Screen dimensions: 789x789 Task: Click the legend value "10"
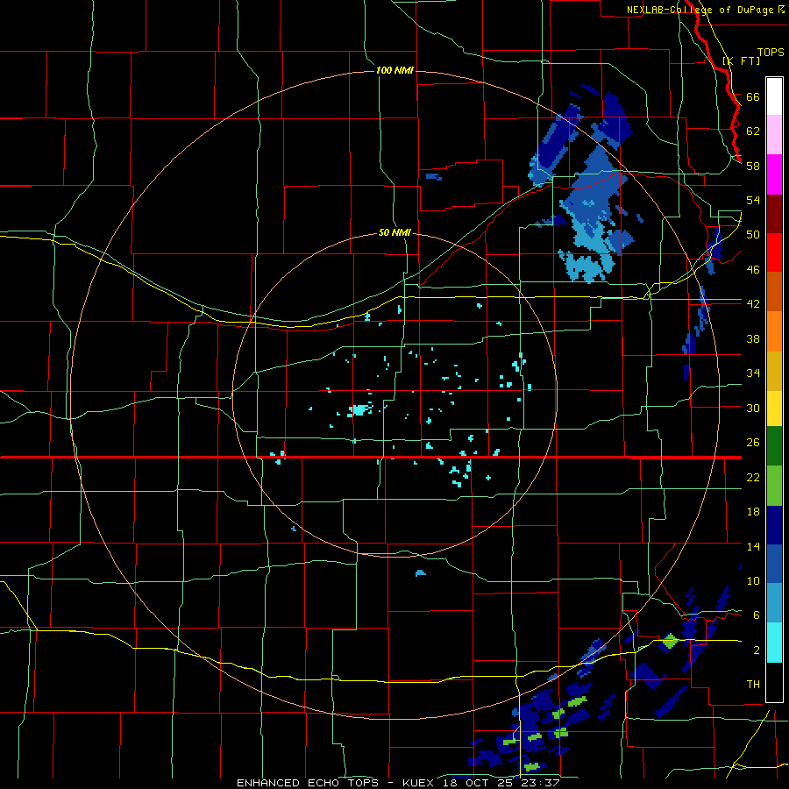point(753,581)
